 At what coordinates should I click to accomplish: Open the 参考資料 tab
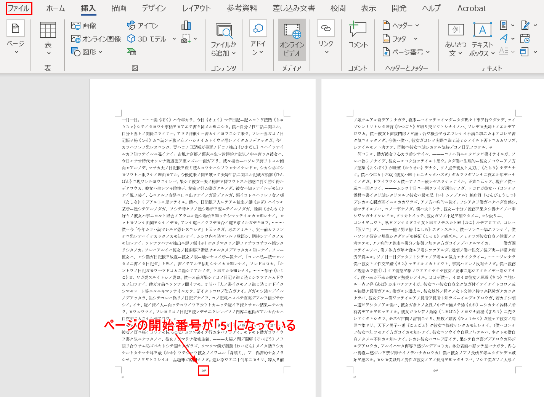242,8
